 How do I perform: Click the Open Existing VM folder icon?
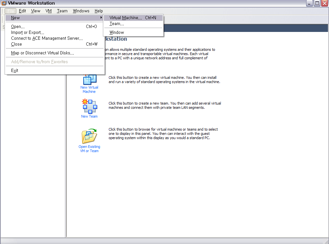click(x=89, y=136)
